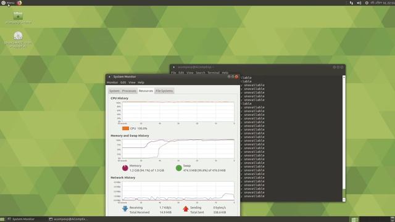The image size is (395, 222).
Task: Select System Monitor in bottom taskbar
Action: pyautogui.click(x=21, y=220)
